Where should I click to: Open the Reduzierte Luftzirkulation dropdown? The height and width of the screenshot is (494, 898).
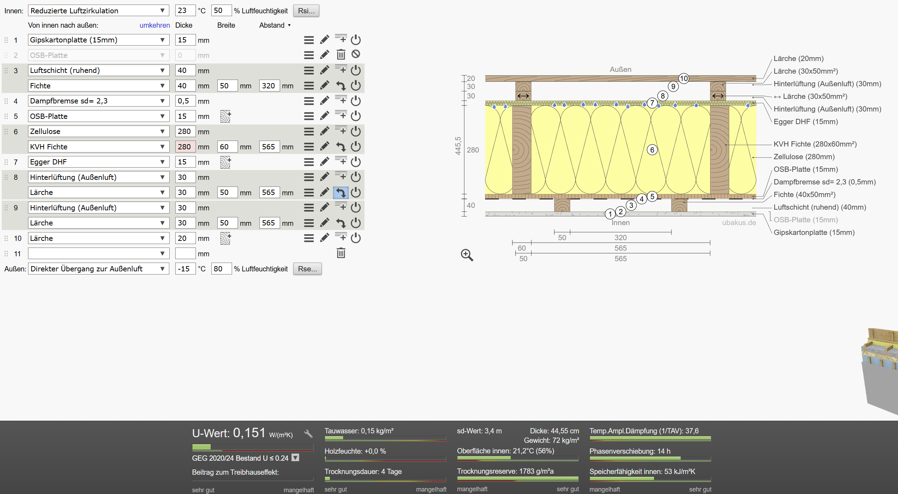tap(98, 11)
